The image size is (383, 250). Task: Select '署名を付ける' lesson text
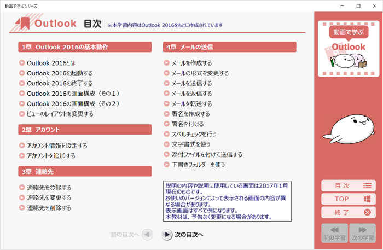pyautogui.click(x=188, y=124)
